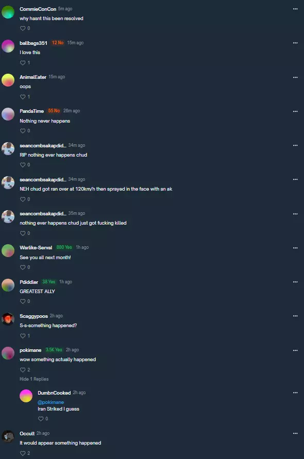Like CommieConCon's comment with the heart
Image resolution: width=304 pixels, height=459 pixels.
[x=23, y=28]
